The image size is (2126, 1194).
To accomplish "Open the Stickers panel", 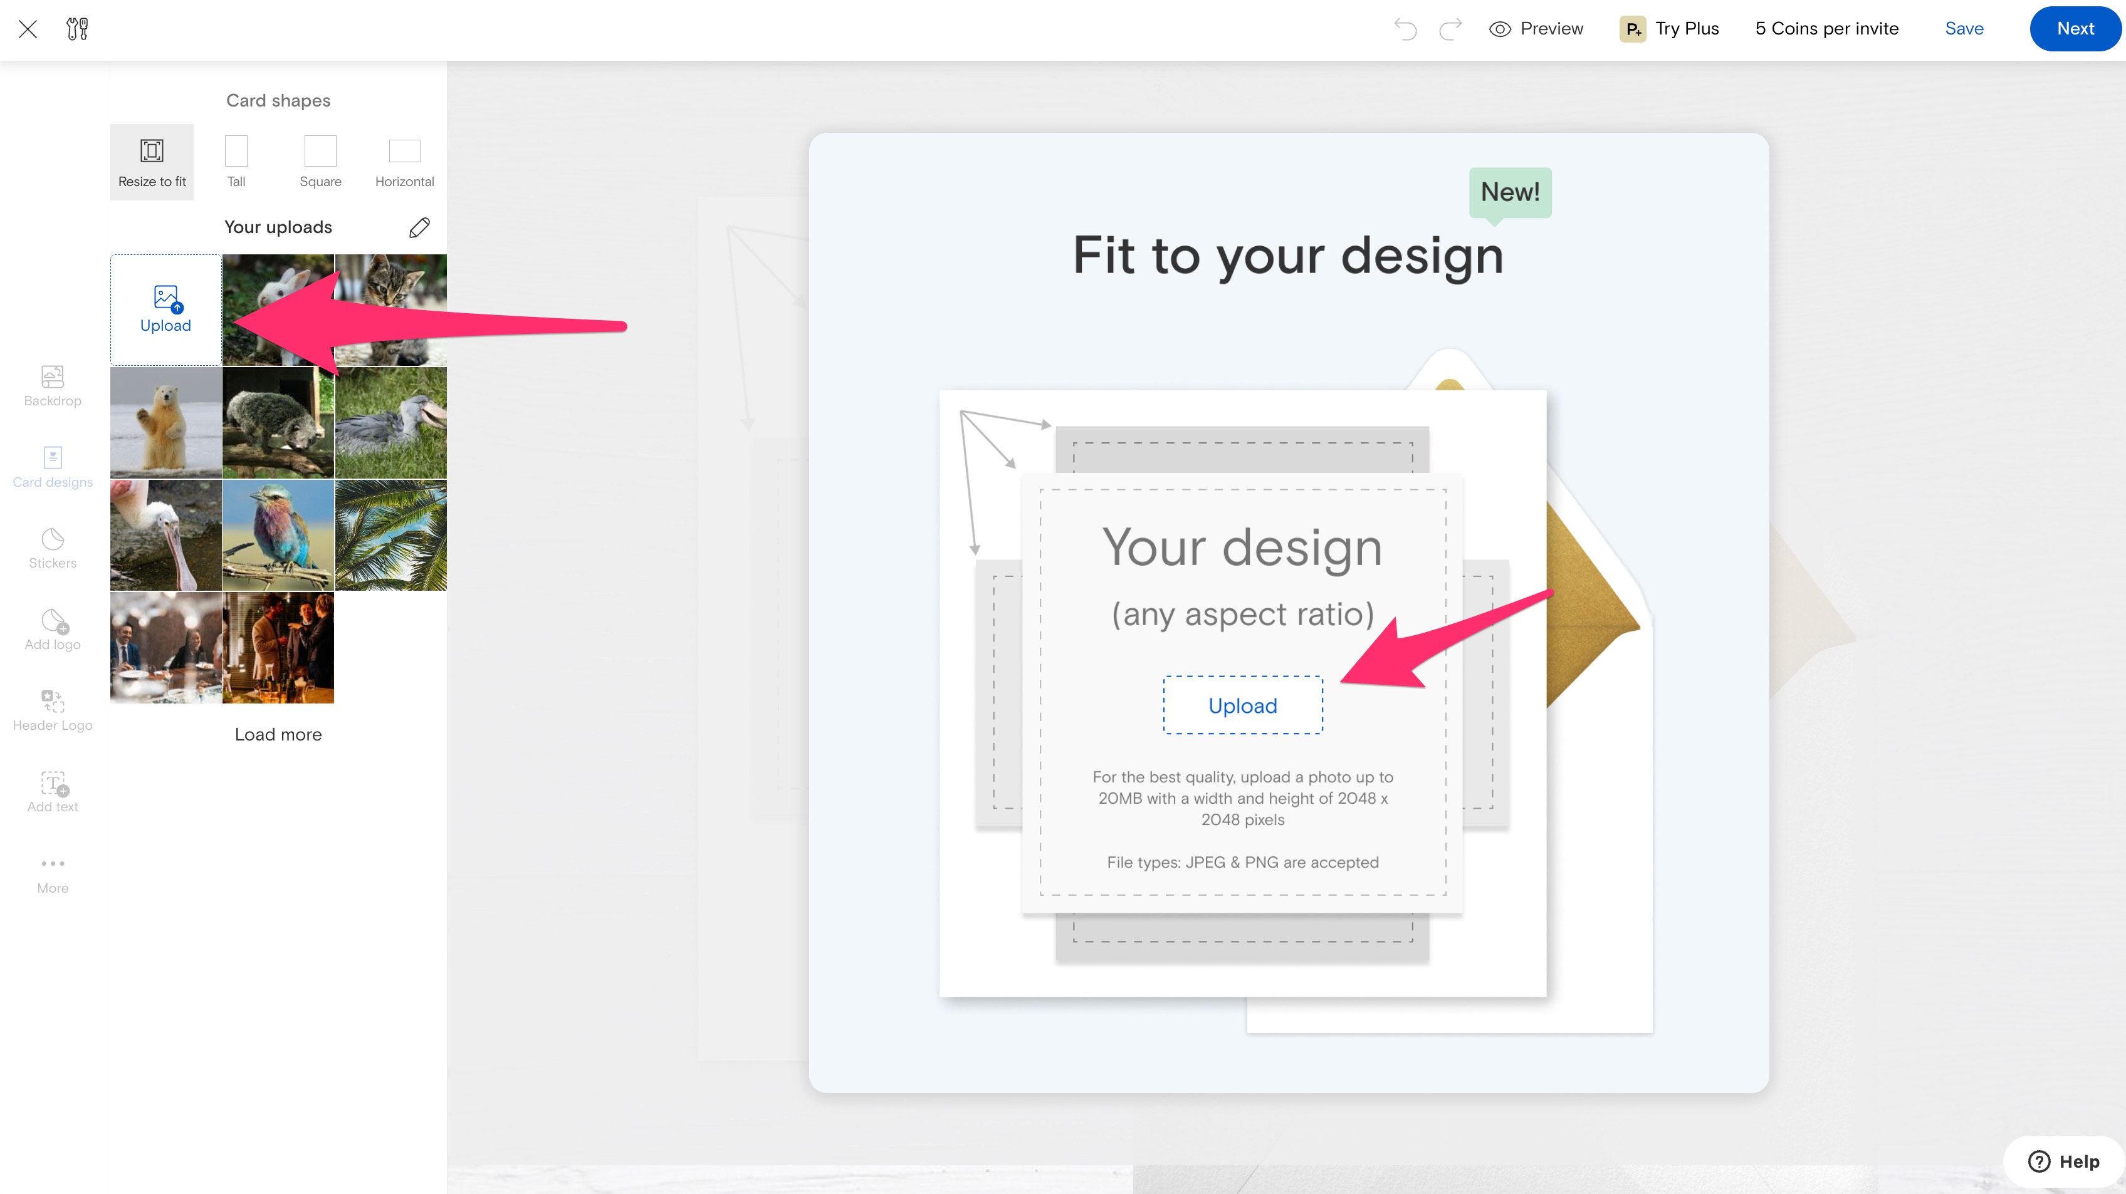I will (x=52, y=549).
